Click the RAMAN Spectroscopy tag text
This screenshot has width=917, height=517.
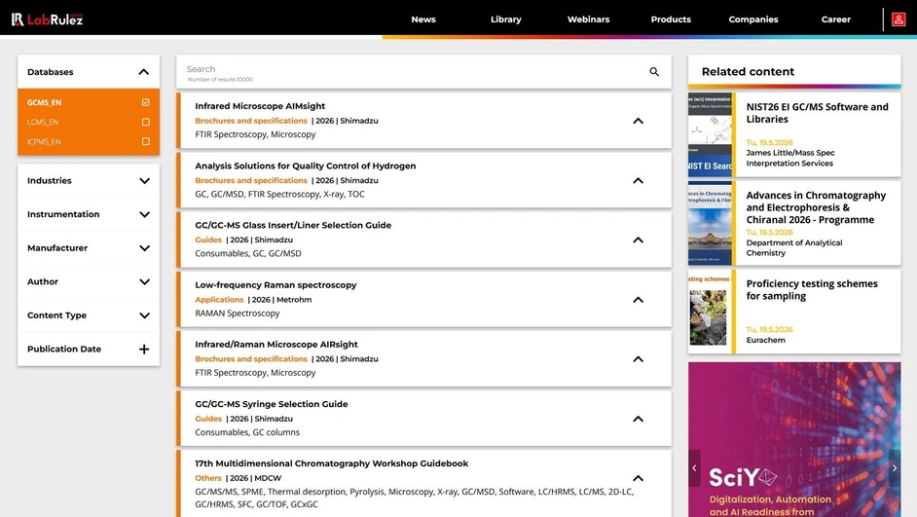(x=238, y=313)
